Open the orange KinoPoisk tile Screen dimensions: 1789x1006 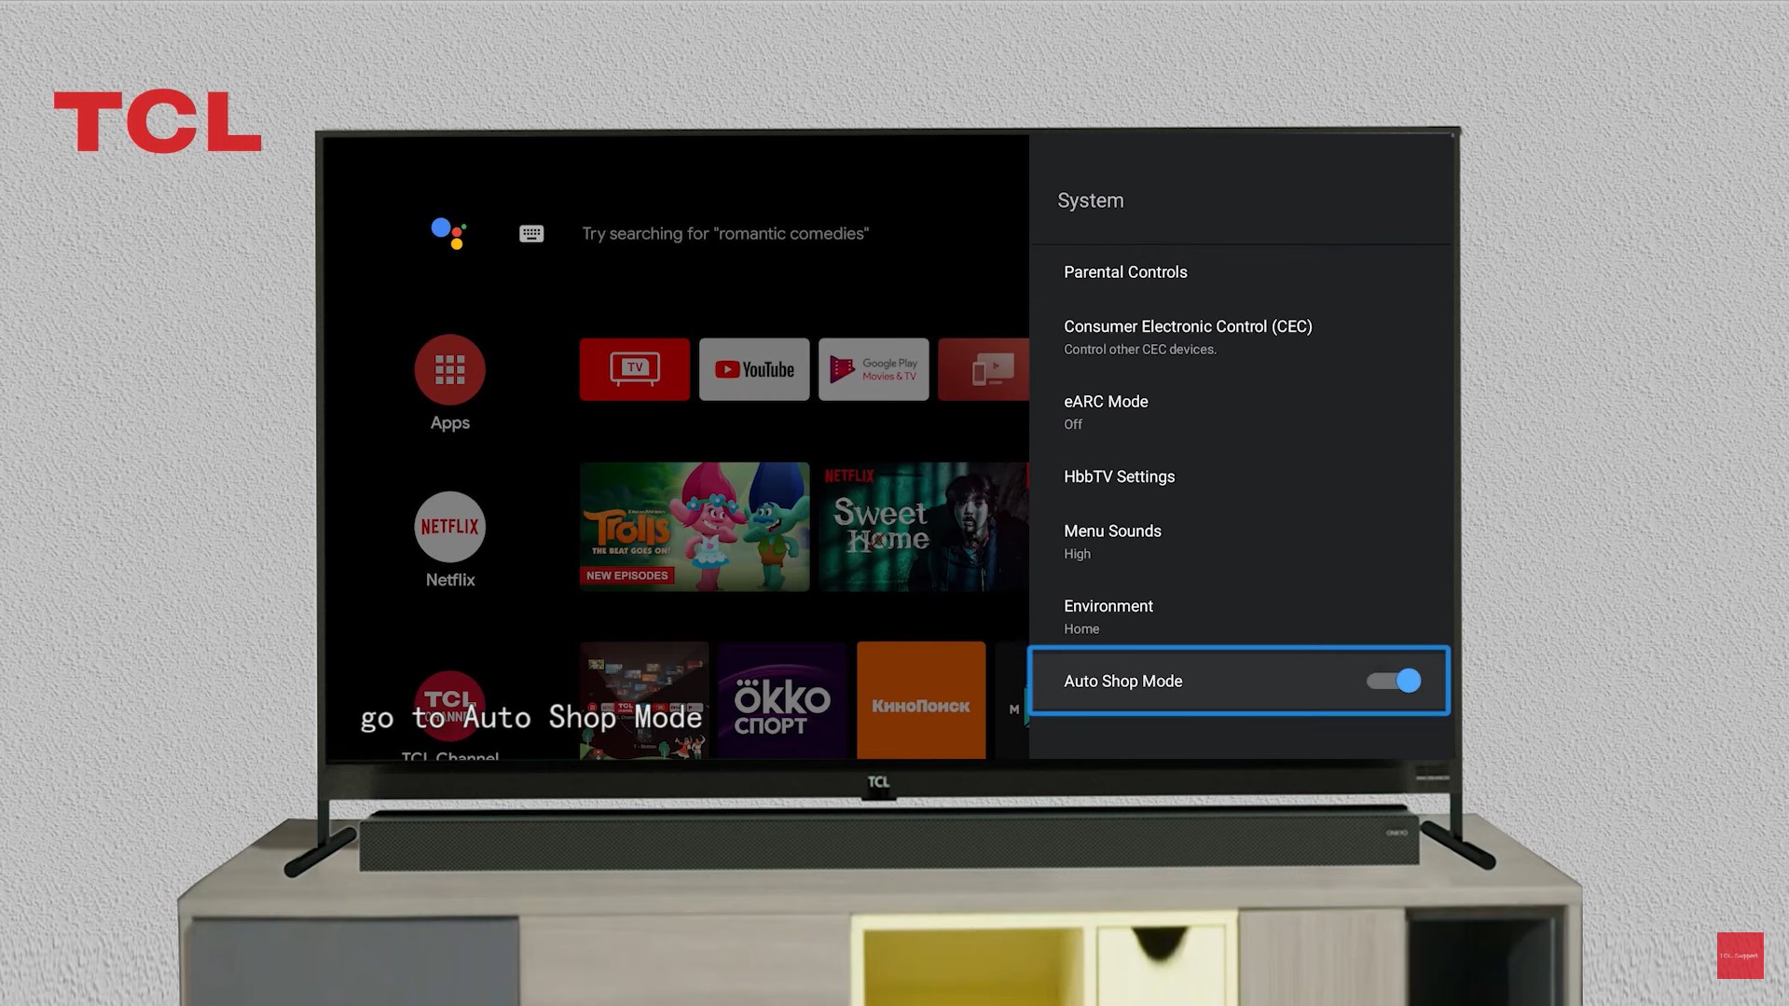921,700
